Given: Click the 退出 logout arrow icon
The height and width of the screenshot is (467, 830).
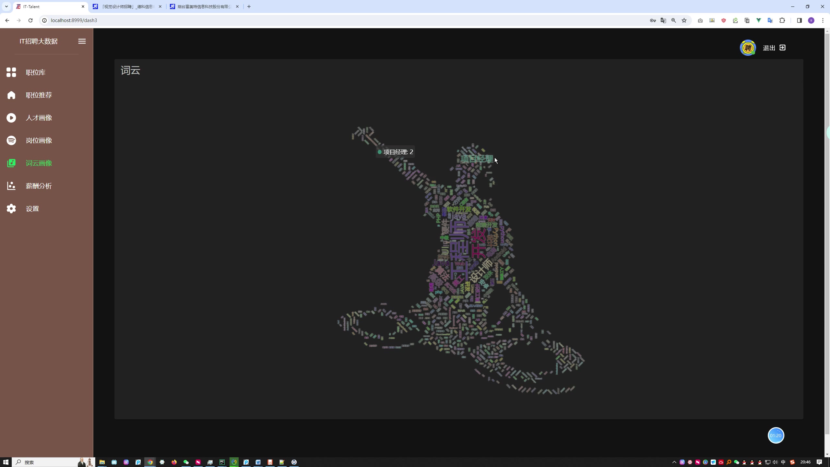Looking at the screenshot, I should (782, 48).
